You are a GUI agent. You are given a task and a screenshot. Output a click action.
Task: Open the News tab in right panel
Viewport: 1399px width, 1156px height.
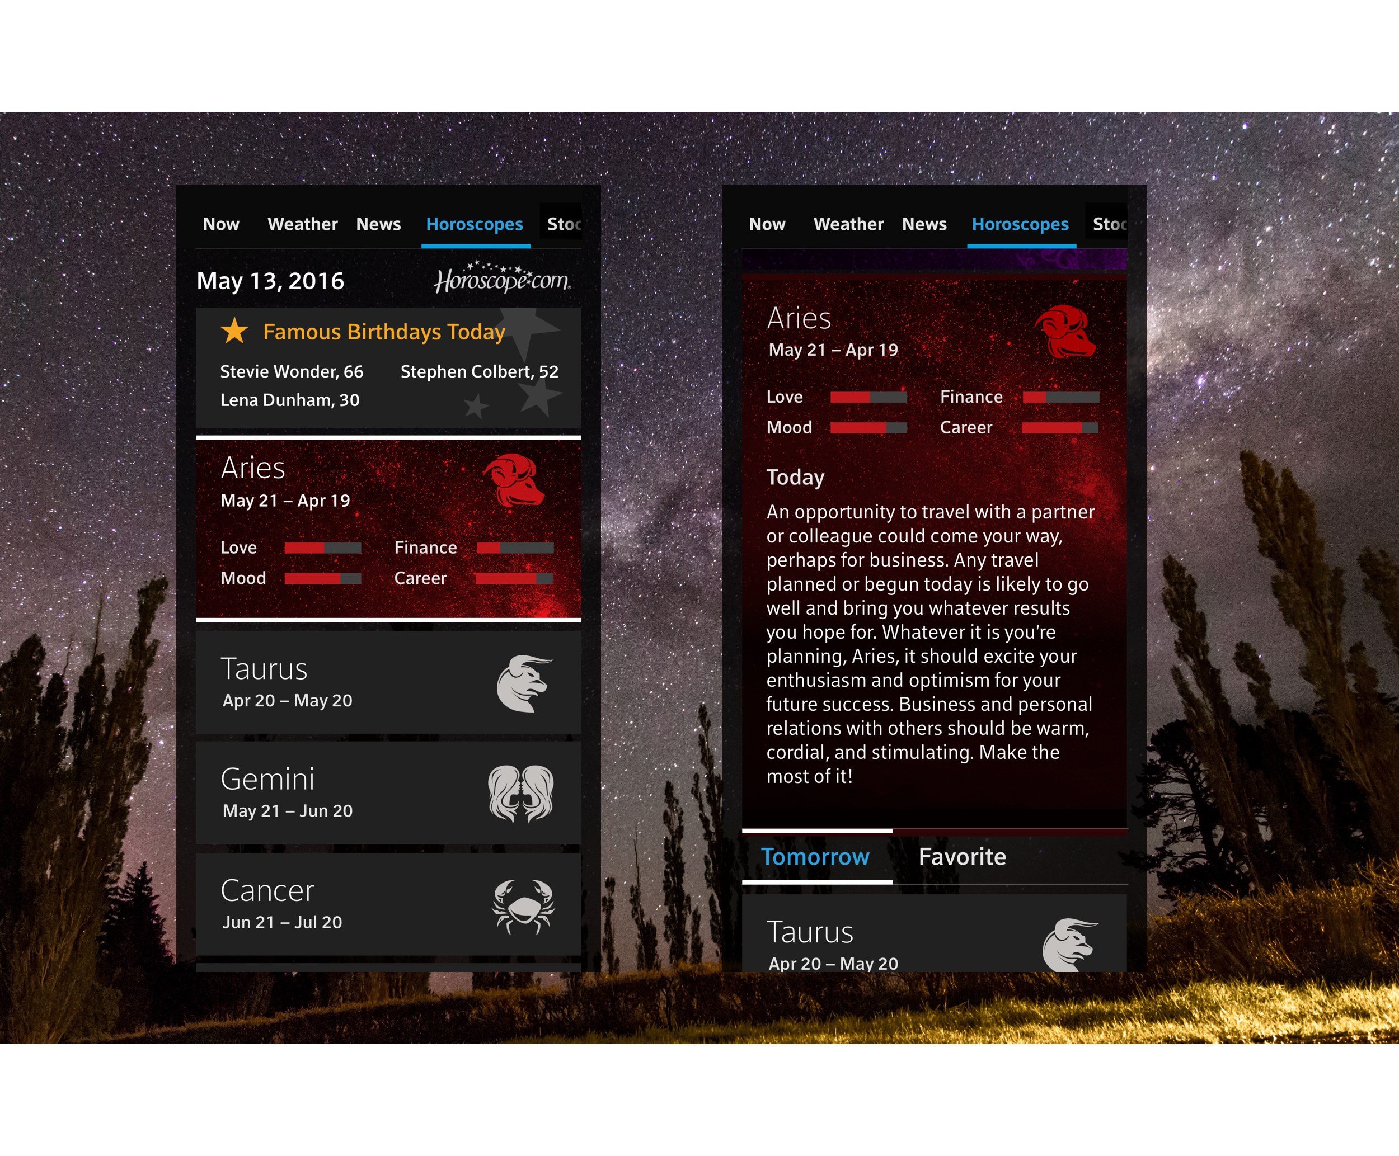click(924, 224)
